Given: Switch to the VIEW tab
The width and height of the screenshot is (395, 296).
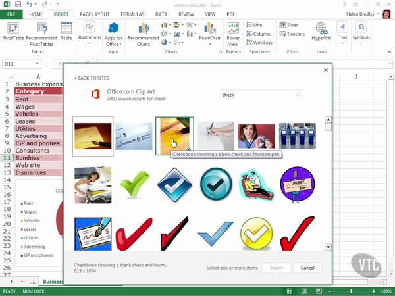Looking at the screenshot, I should (210, 14).
